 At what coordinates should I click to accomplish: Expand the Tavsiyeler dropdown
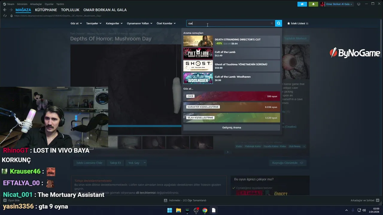94,23
